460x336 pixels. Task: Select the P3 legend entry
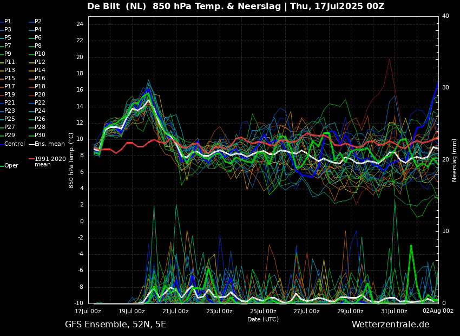point(5,30)
